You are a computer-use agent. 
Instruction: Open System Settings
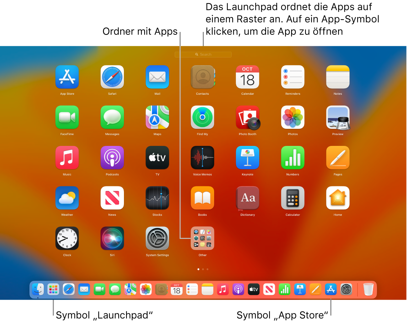coord(157,238)
